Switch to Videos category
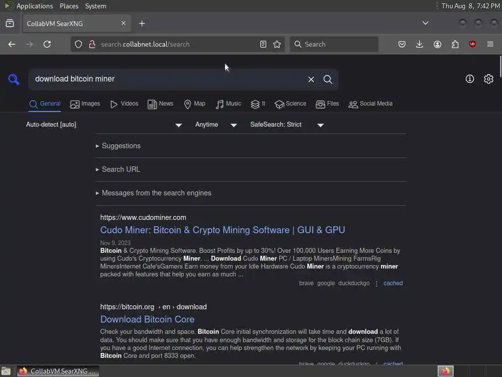 124,104
